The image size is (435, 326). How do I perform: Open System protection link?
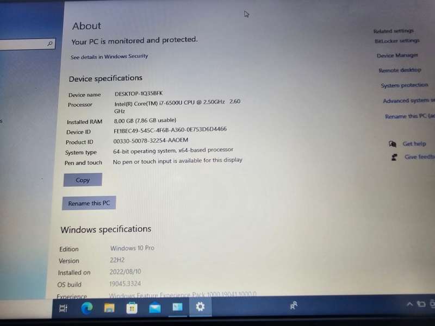coord(405,85)
